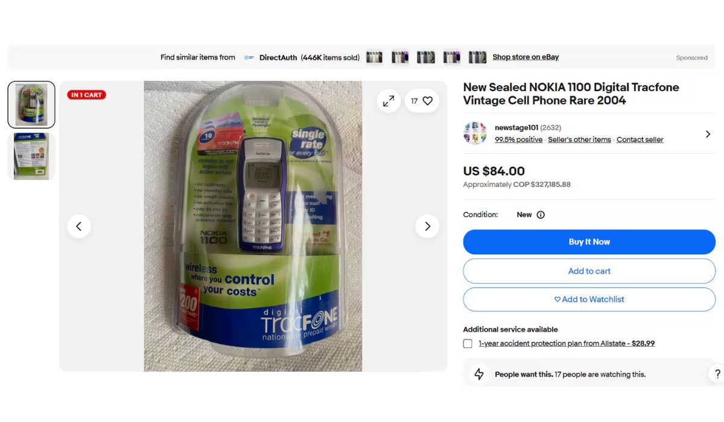This screenshot has height=422, width=724.
Task: Click the left arrow for previous image
Action: [79, 226]
